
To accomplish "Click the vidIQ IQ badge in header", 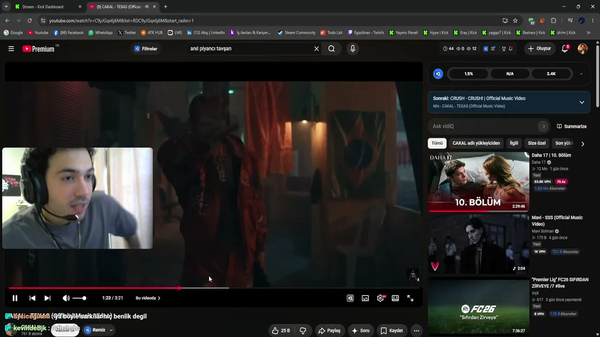I will point(486,49).
